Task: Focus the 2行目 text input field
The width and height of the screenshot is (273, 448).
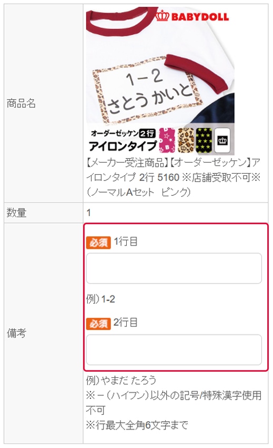Action: [x=174, y=350]
